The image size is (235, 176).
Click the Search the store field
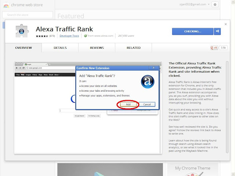28,15
